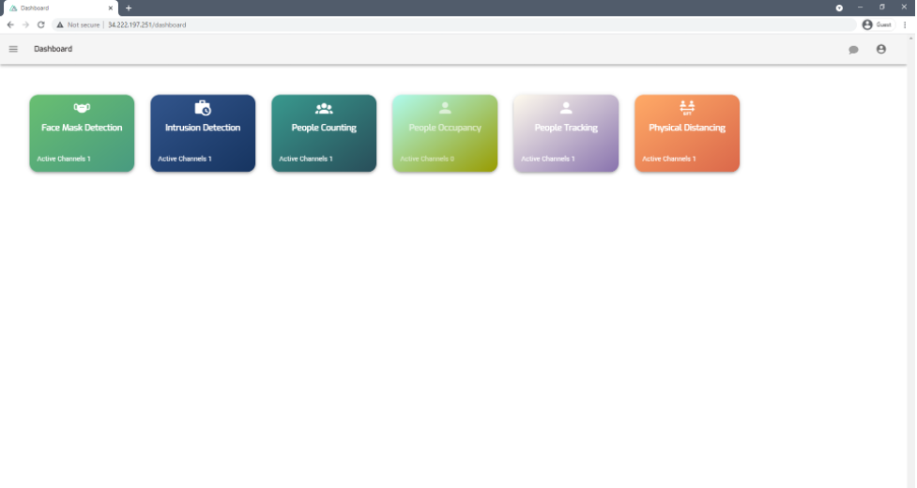
Task: Open People Occupancy title
Action: (x=445, y=128)
